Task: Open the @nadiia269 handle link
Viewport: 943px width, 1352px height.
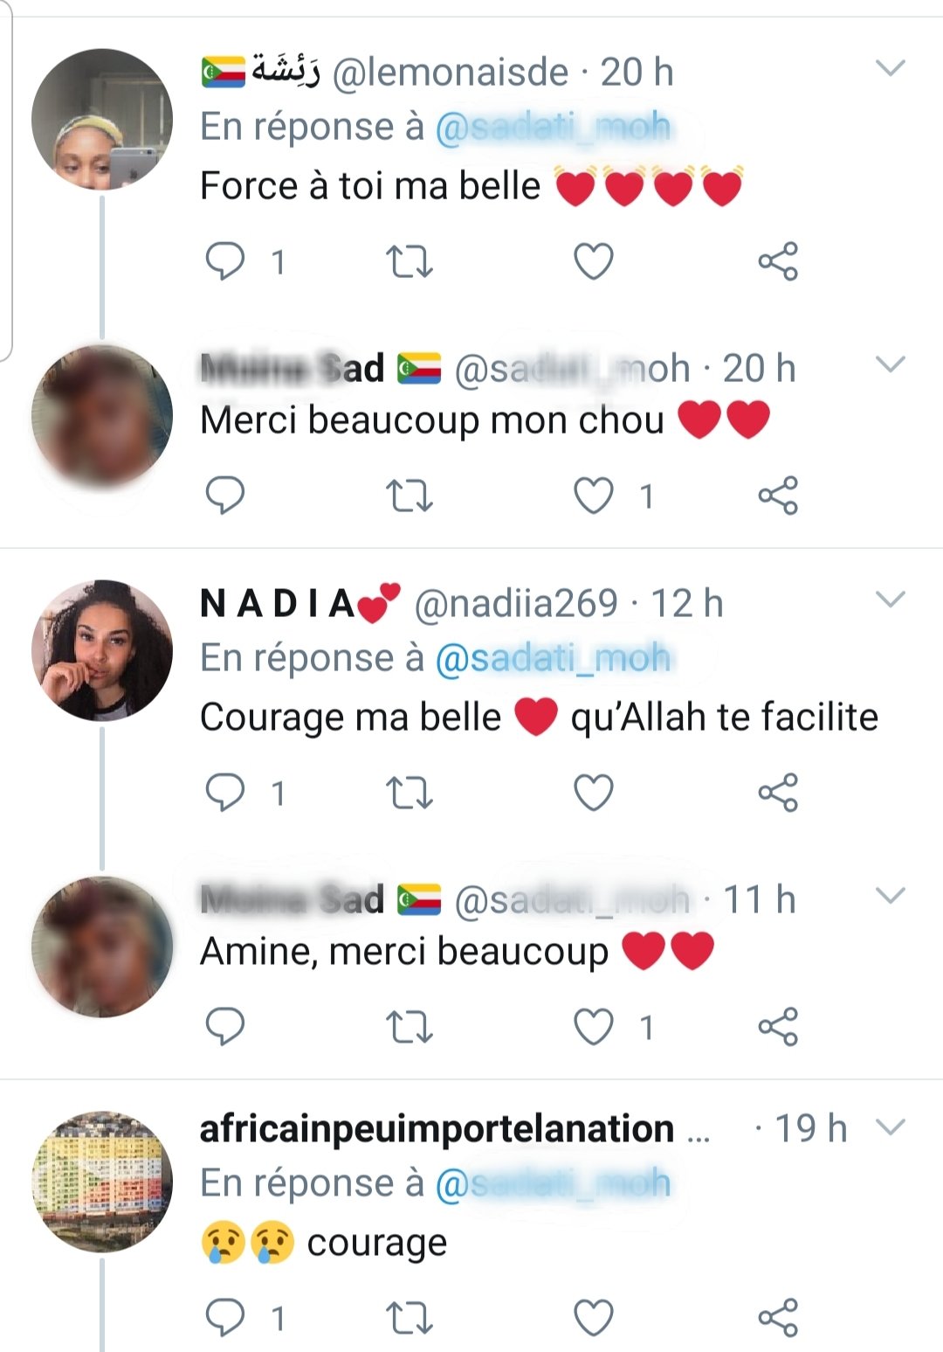Action: 515,604
